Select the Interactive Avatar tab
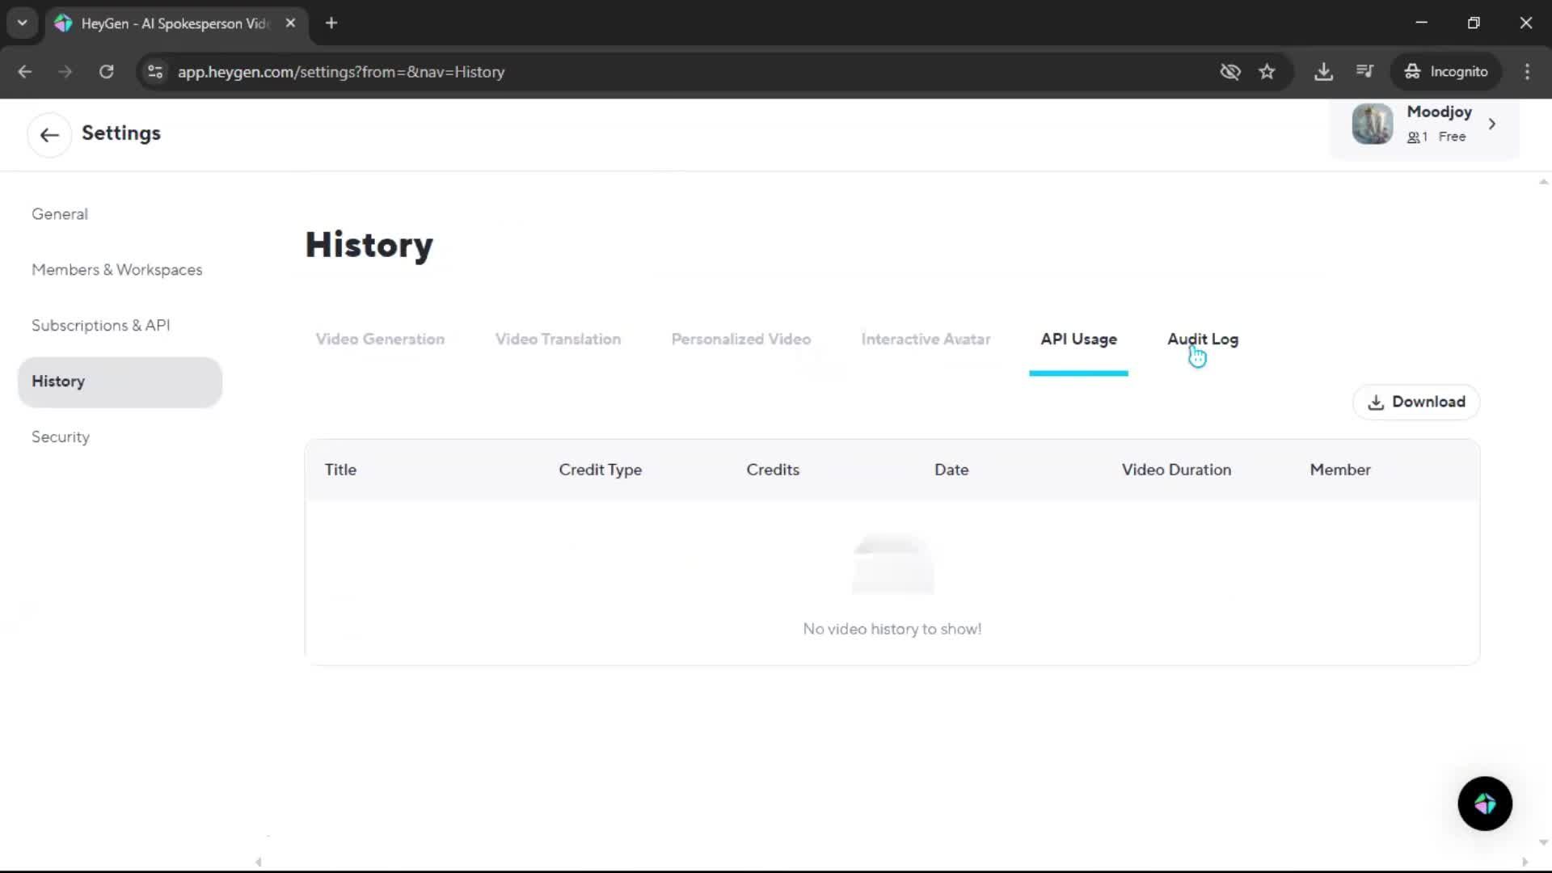 pyautogui.click(x=926, y=339)
